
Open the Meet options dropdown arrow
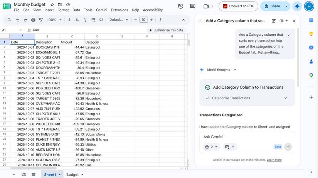pos(212,6)
